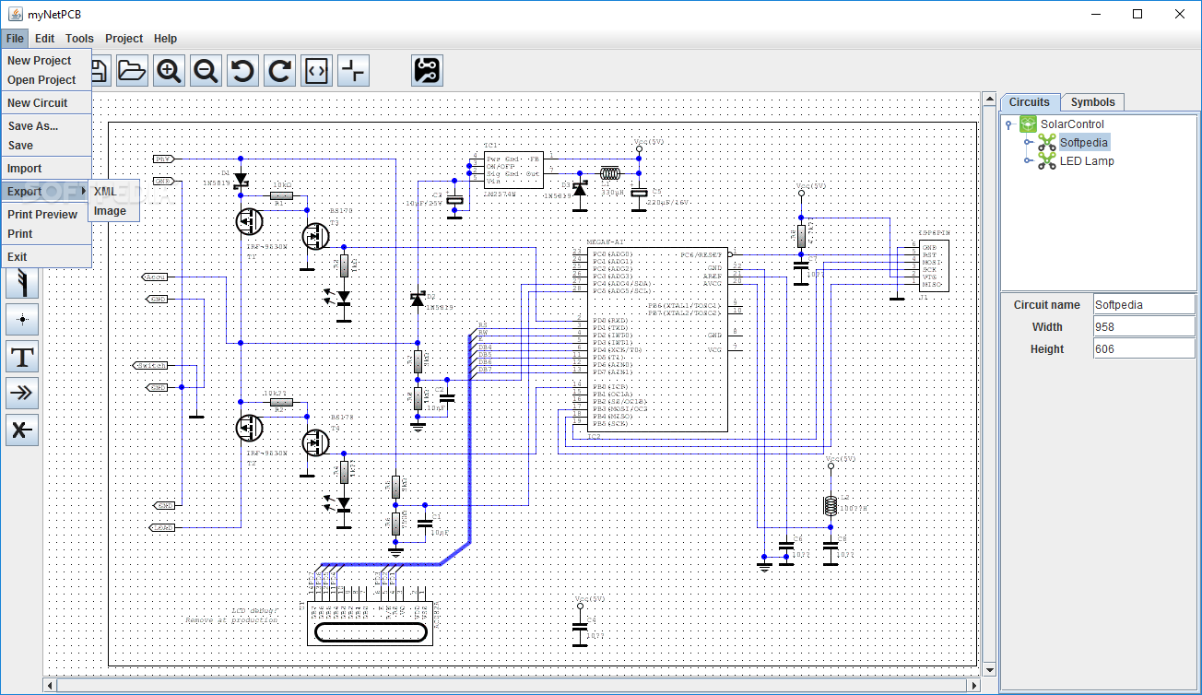Click the horizontal scrollbar right arrow
Viewport: 1202px width, 695px height.
click(x=975, y=685)
